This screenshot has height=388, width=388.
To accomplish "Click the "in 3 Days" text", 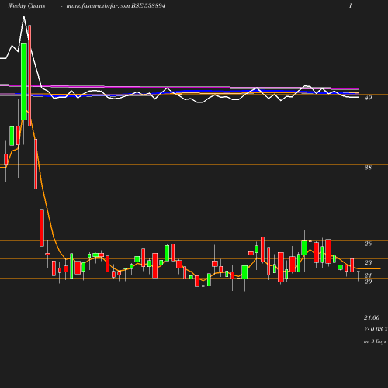I will click(x=375, y=341).
